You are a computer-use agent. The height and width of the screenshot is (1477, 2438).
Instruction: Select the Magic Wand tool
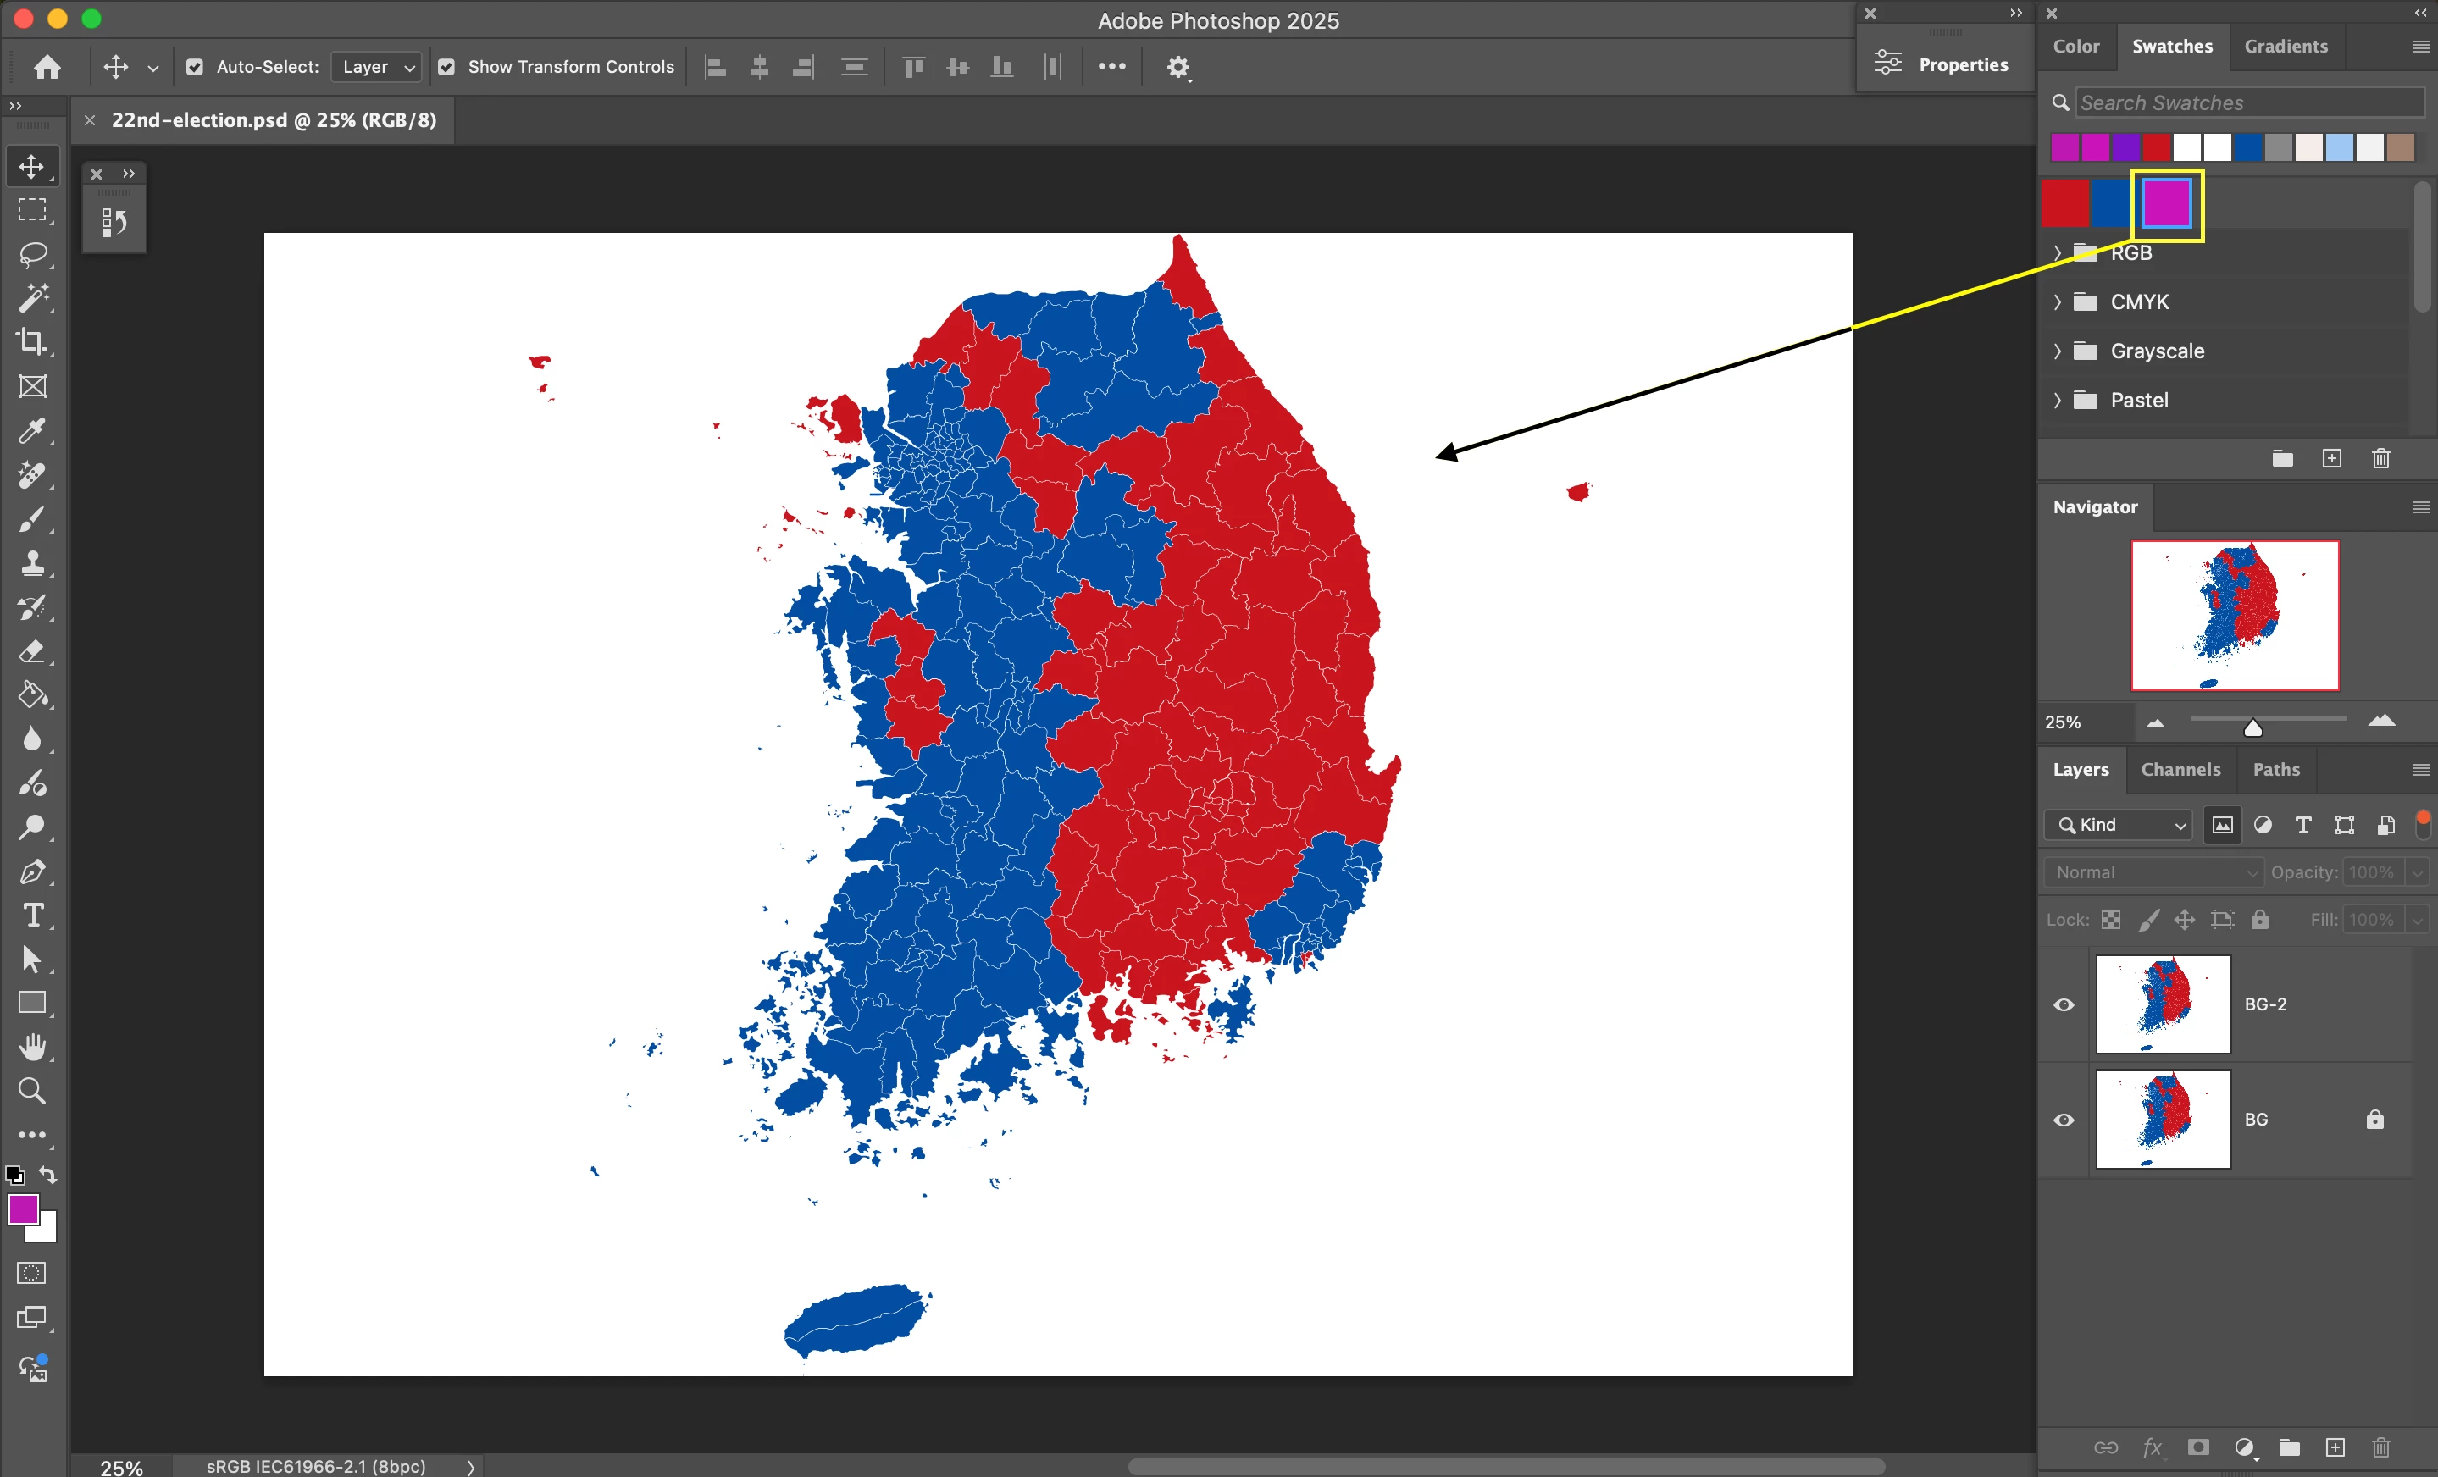click(x=33, y=298)
